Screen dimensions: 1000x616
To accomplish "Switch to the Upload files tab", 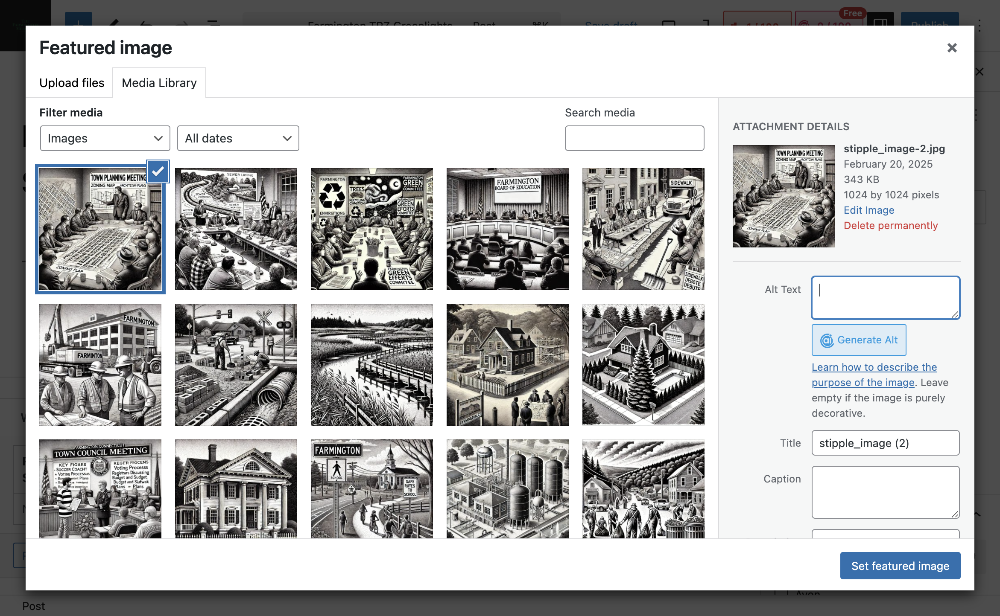I will [72, 83].
